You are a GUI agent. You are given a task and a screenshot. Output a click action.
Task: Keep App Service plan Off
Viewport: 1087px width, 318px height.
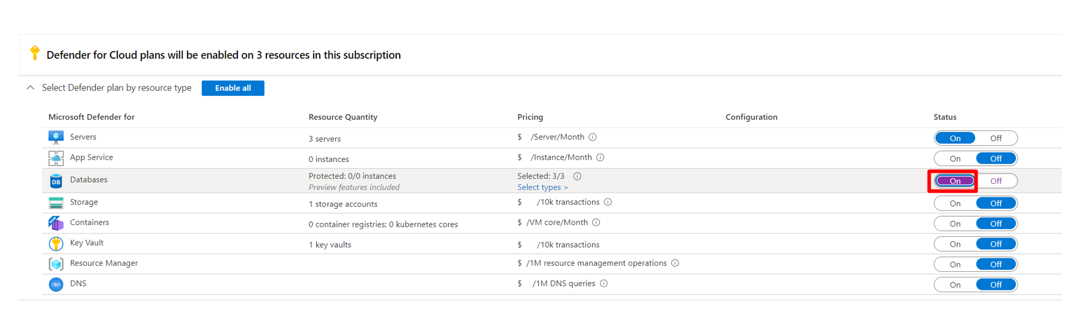pyautogui.click(x=996, y=158)
